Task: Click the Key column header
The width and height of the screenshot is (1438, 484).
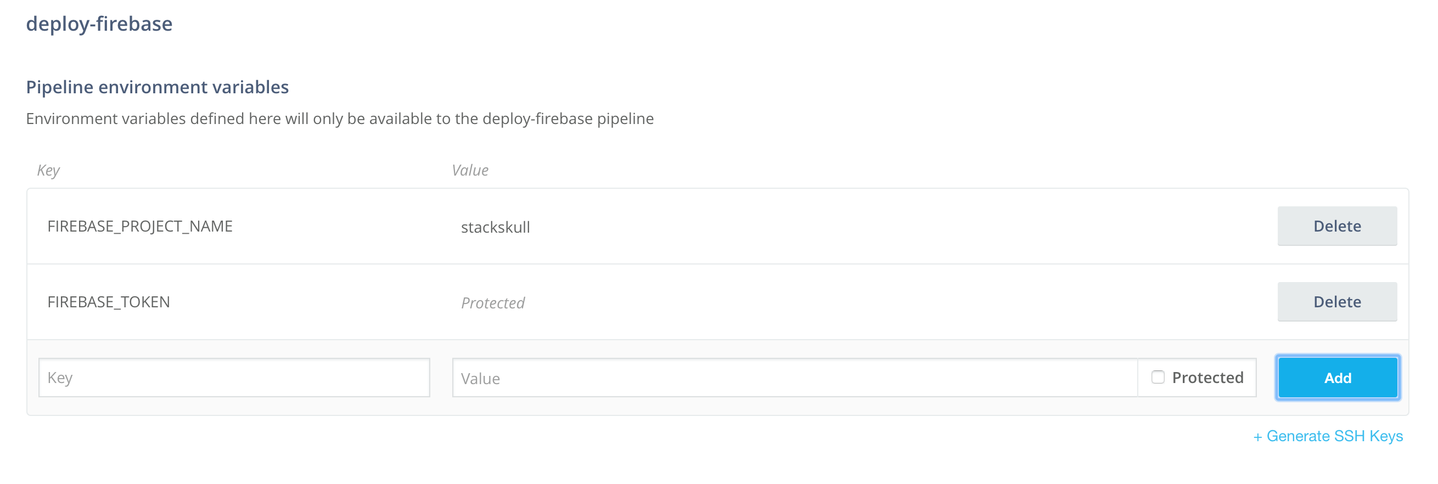Action: (x=48, y=170)
